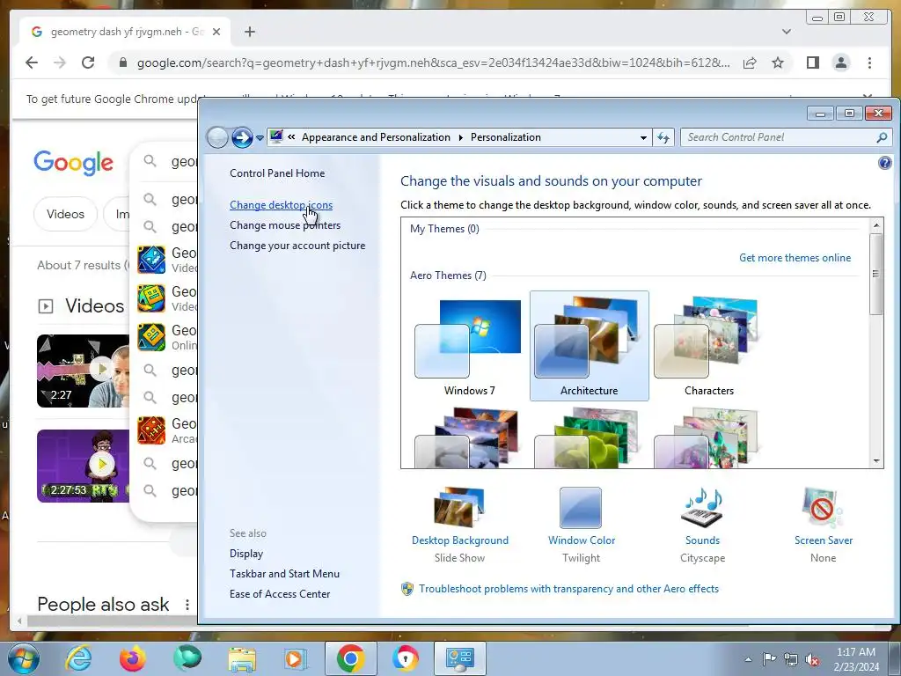This screenshot has width=901, height=676.
Task: Open Control Panel Home link
Action: click(277, 173)
